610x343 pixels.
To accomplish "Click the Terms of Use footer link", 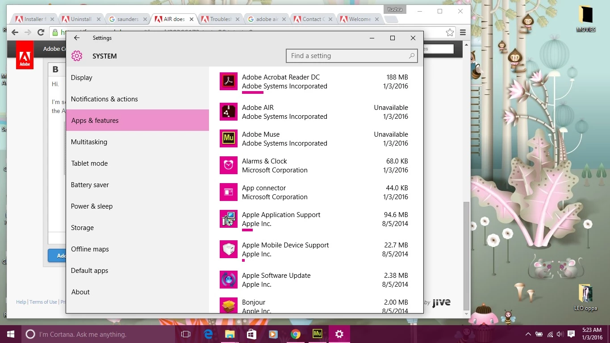I will point(43,302).
